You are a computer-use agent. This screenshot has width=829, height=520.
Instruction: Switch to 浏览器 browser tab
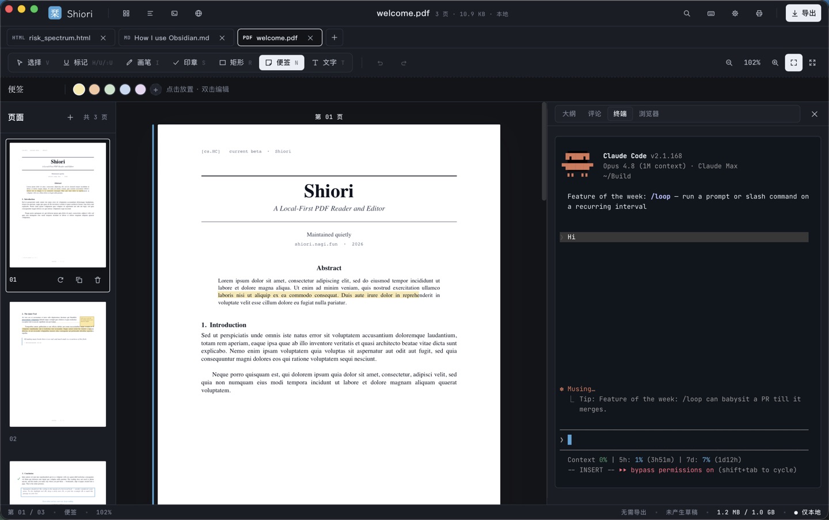[x=649, y=114]
